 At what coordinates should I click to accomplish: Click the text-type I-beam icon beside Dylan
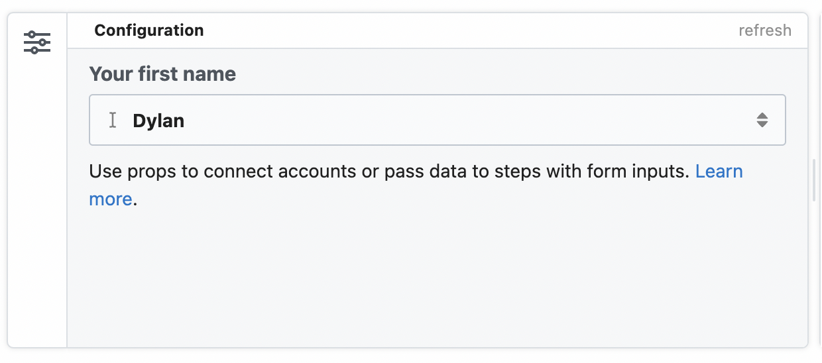pos(113,120)
